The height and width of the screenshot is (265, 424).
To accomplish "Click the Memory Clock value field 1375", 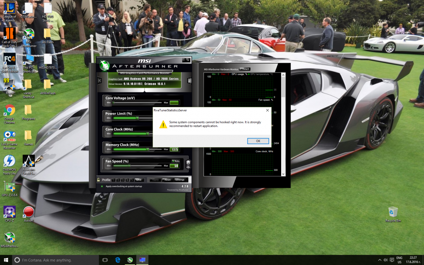I will 174,149.
